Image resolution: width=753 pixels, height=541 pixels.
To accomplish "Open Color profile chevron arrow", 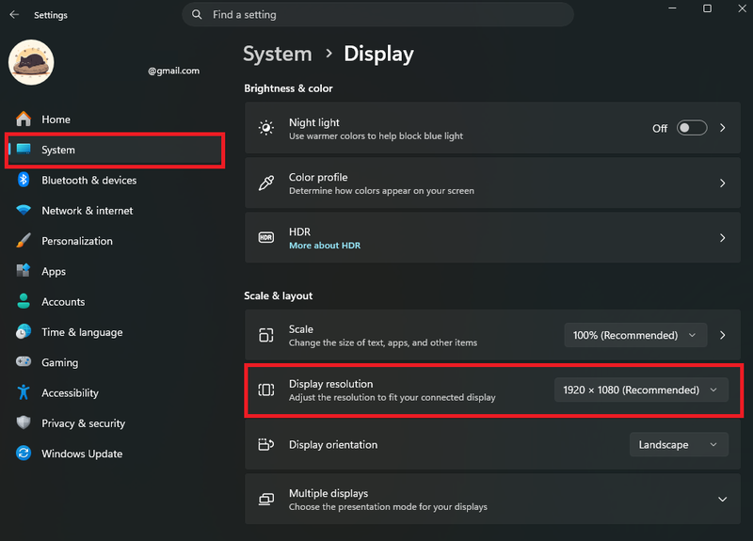I will click(x=722, y=183).
